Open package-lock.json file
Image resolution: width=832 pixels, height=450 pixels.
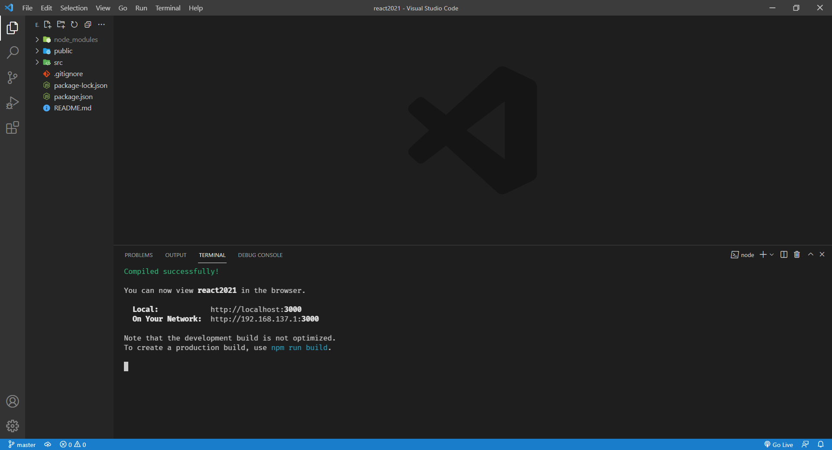coord(69,85)
